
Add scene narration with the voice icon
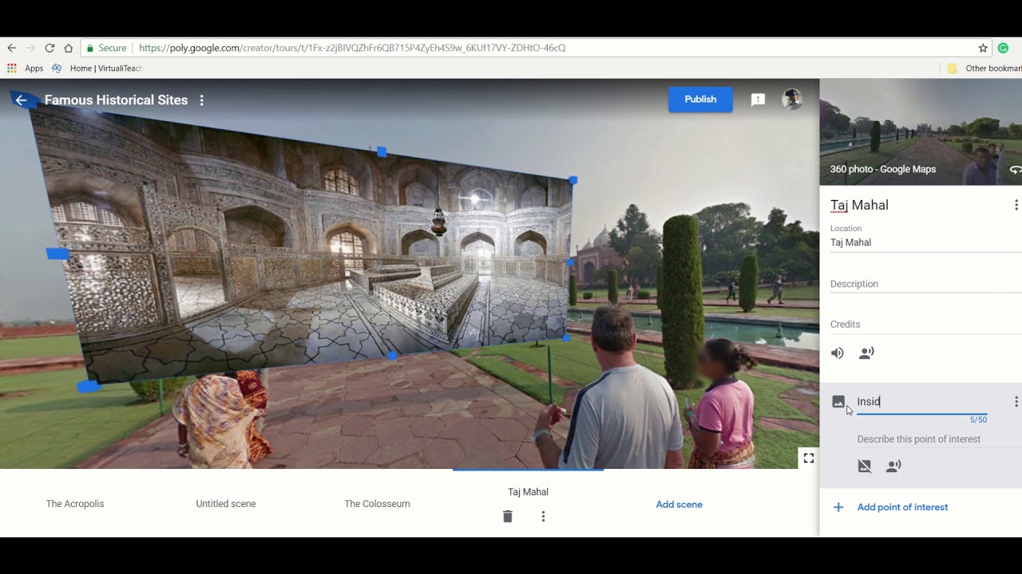click(x=866, y=353)
